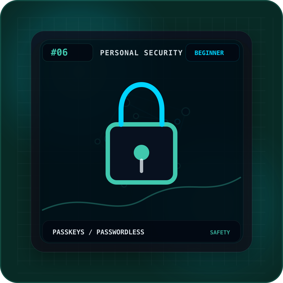
Task: Select the SAFETY category tag
Action: click(220, 232)
